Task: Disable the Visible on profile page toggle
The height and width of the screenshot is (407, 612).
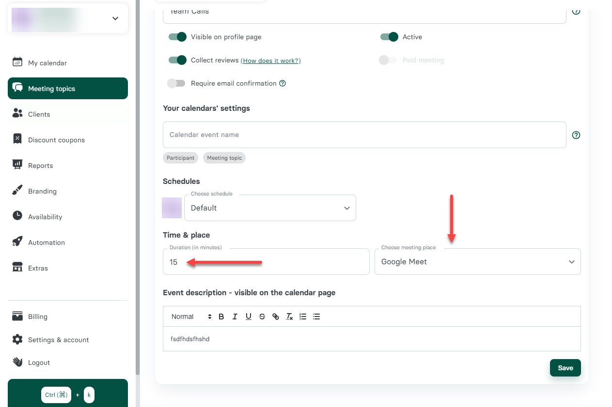Action: coord(177,37)
